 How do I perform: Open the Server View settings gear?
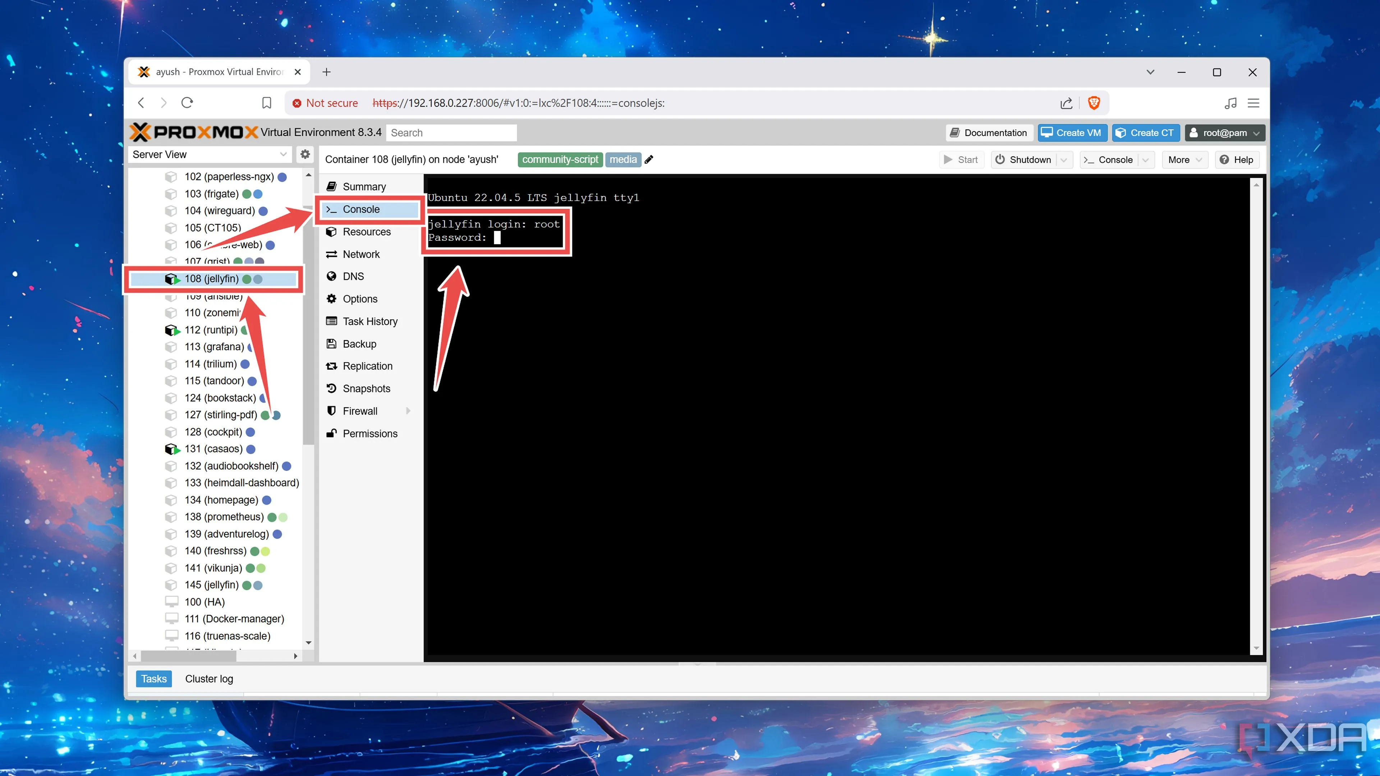[305, 154]
